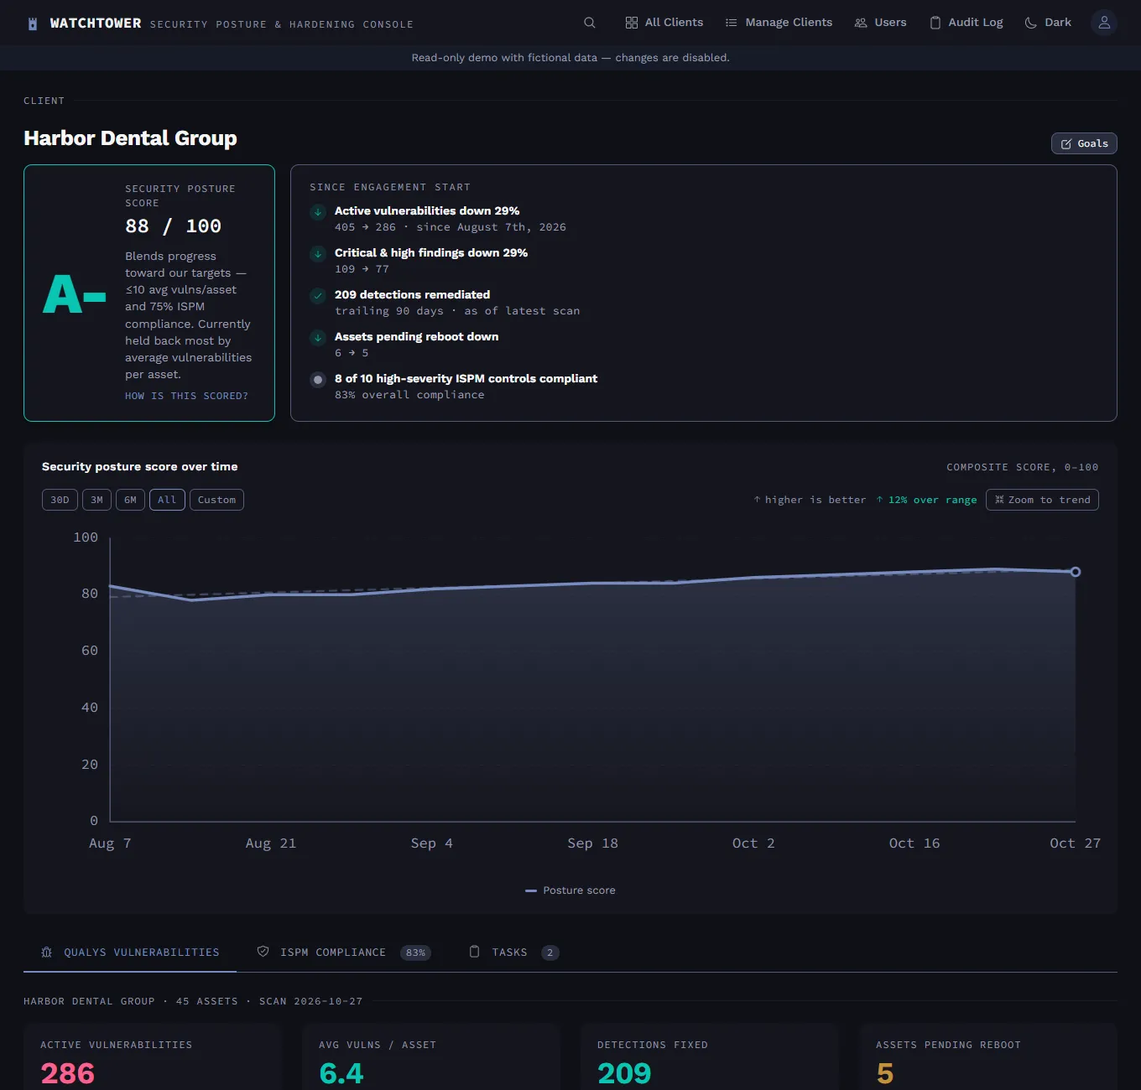
Task: Click the 83% badge on ISPM tab
Action: [415, 952]
